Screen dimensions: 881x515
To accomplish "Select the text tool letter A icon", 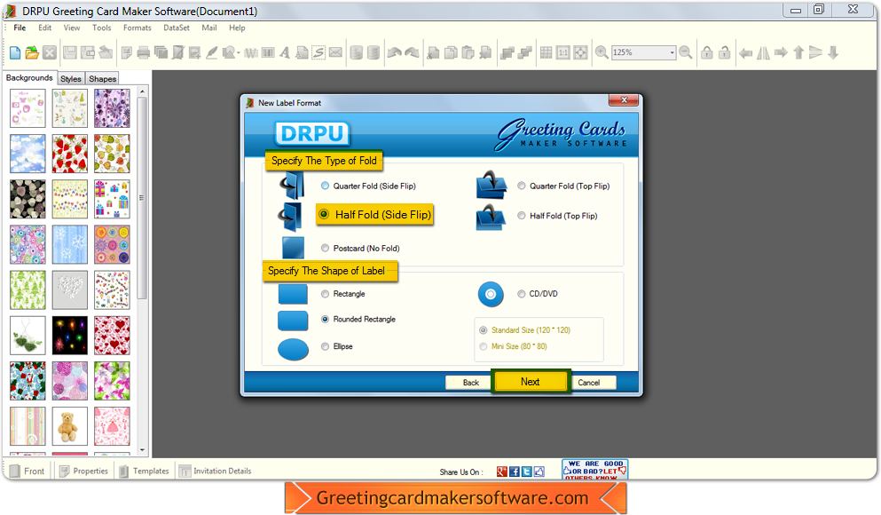I will pos(285,53).
